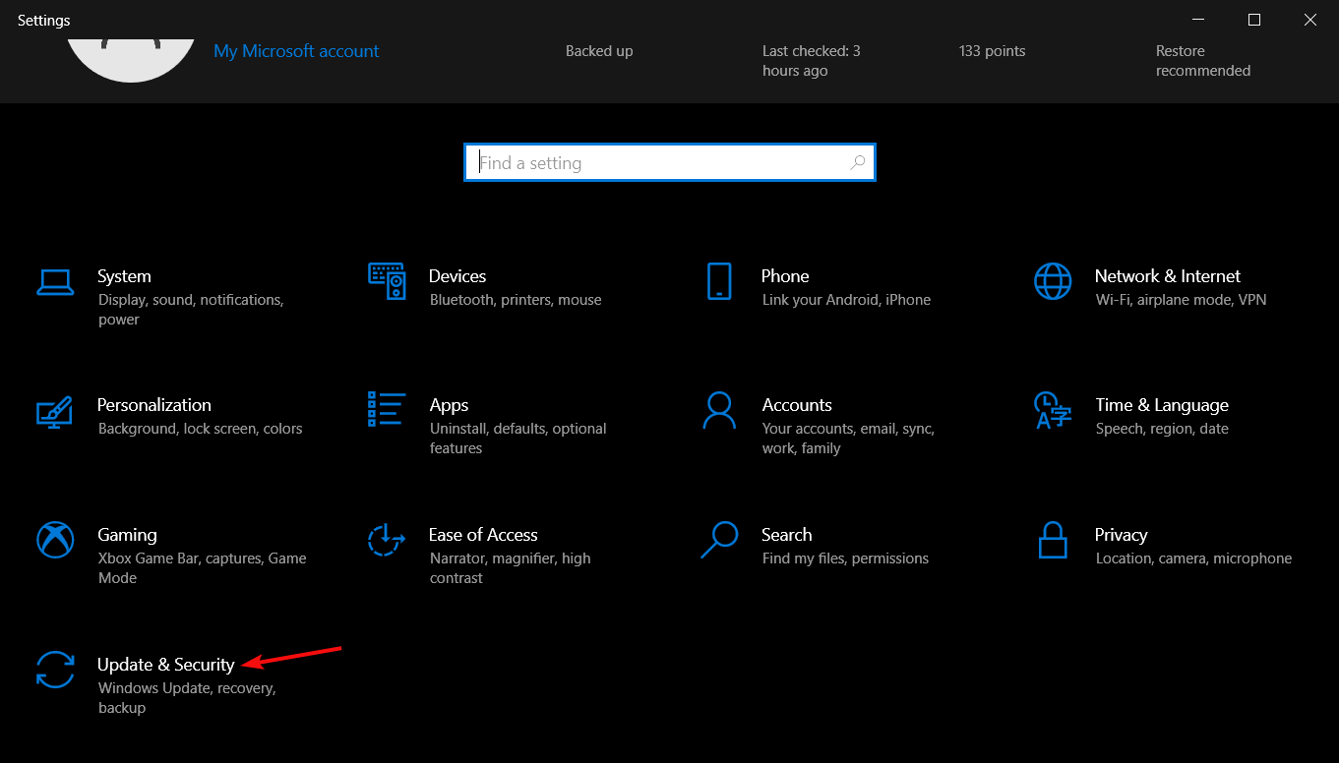The height and width of the screenshot is (763, 1339).
Task: Click the Search magnifier category icon
Action: point(719,541)
